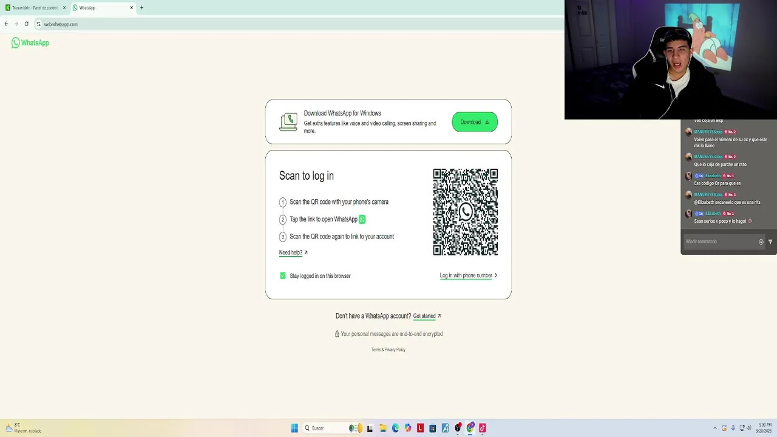Open the clock showing 9:00 PM
This screenshot has height=437, width=777.
(x=764, y=428)
